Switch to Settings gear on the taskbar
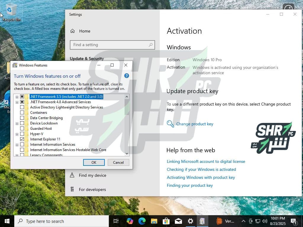This screenshot has width=303, height=227. pyautogui.click(x=190, y=221)
